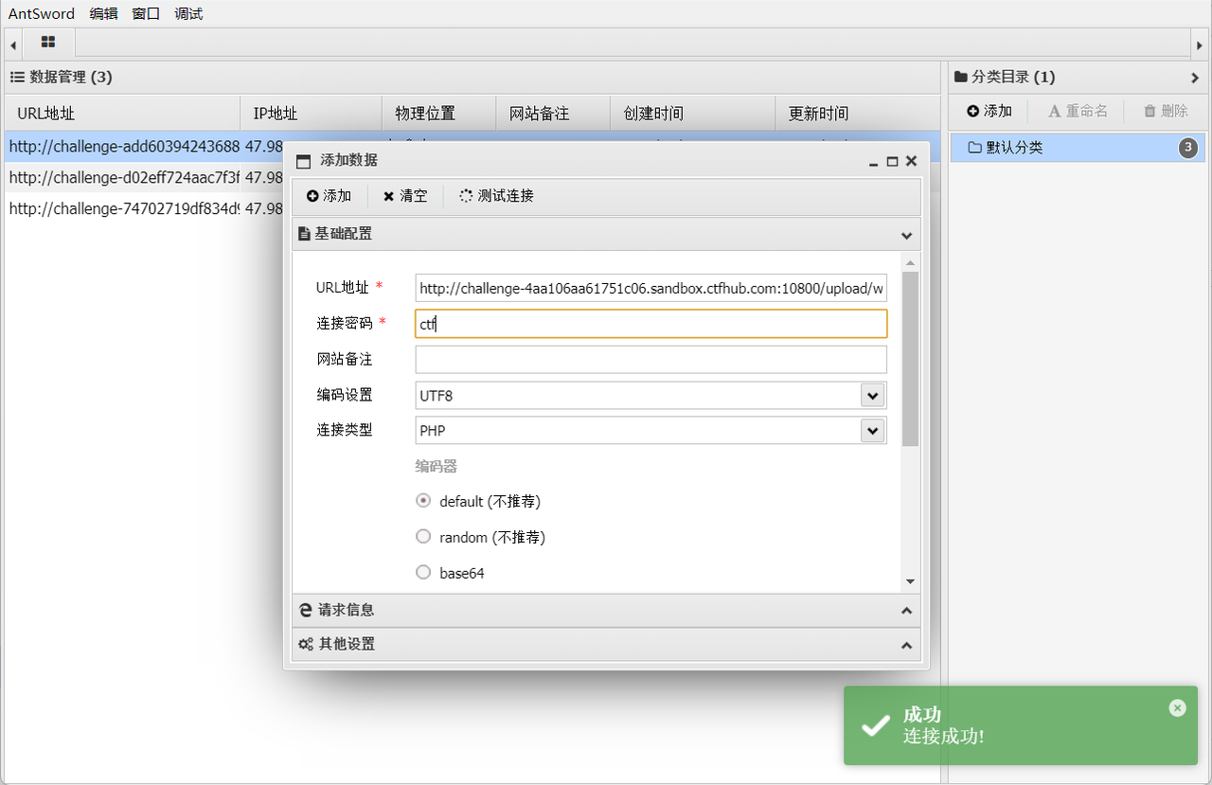Open the 调试 menu
The width and height of the screenshot is (1212, 785).
tap(188, 13)
